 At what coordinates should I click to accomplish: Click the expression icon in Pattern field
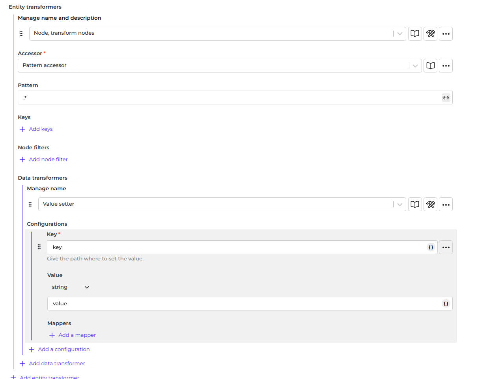[x=446, y=98]
